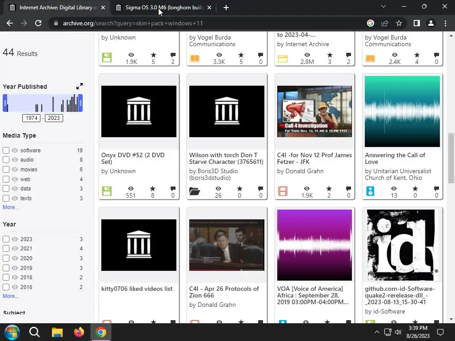The width and height of the screenshot is (455, 341).
Task: Switch to Sigma OS 3.0 M6 tab
Action: click(164, 8)
